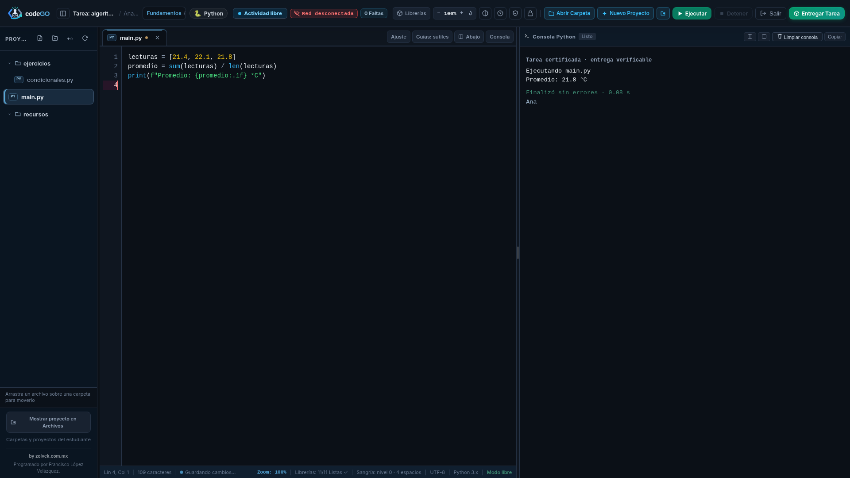Run code with the Ejecutar button

(692, 13)
